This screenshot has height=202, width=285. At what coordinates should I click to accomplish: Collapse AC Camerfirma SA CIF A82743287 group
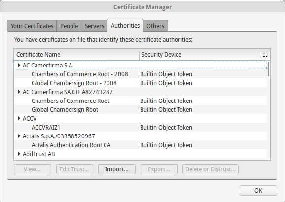[x=19, y=92]
